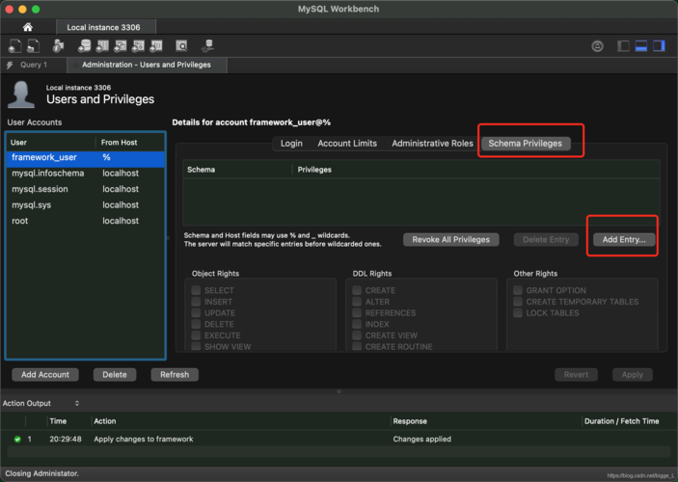Open the Administrative Roles tab
This screenshot has height=482, width=678.
click(x=432, y=144)
